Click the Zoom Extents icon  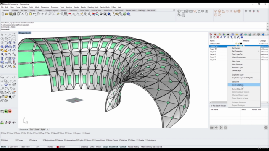[54, 14]
